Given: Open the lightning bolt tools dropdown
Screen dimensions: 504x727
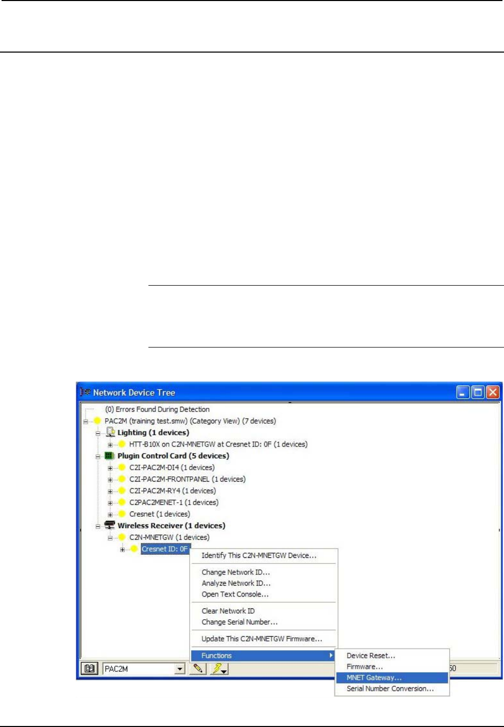Looking at the screenshot, I should (x=219, y=669).
